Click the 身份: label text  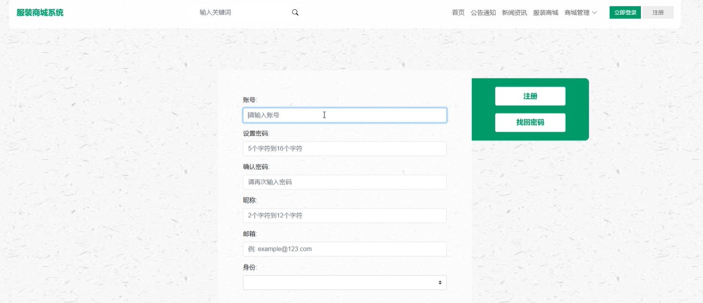coord(250,267)
